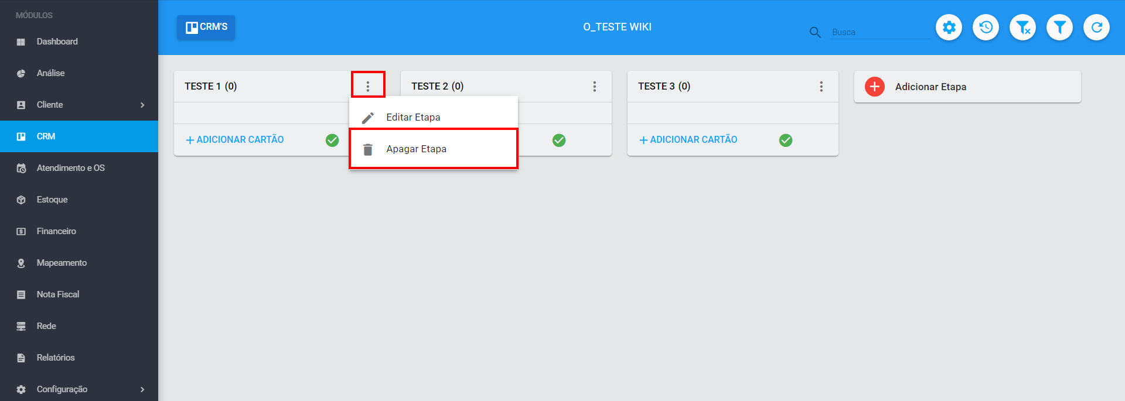1125x401 pixels.
Task: Open the filter funnel icon
Action: [x=1059, y=28]
